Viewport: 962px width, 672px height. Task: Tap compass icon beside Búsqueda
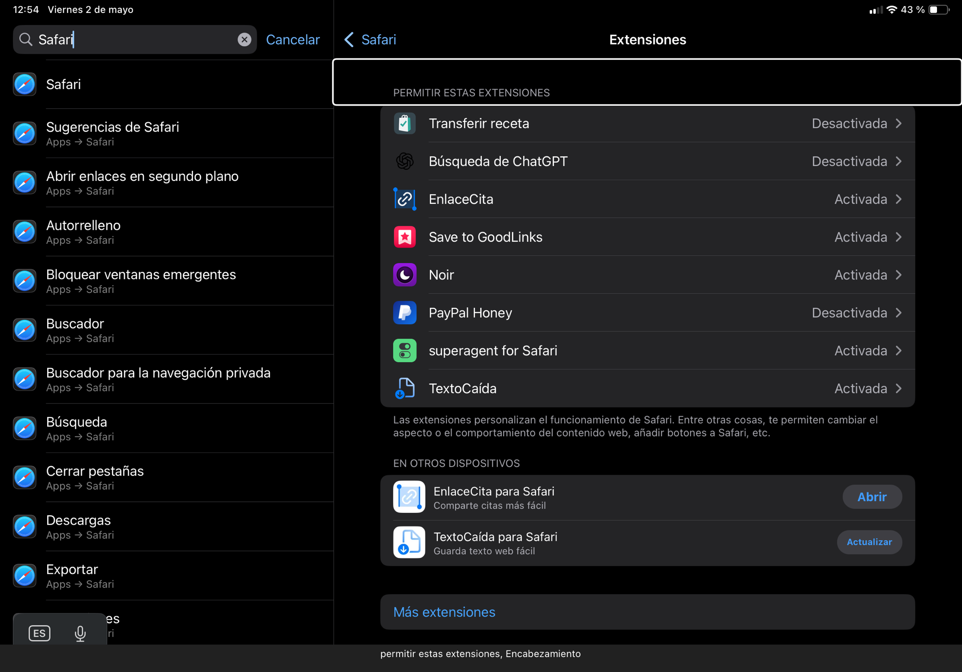tap(25, 429)
